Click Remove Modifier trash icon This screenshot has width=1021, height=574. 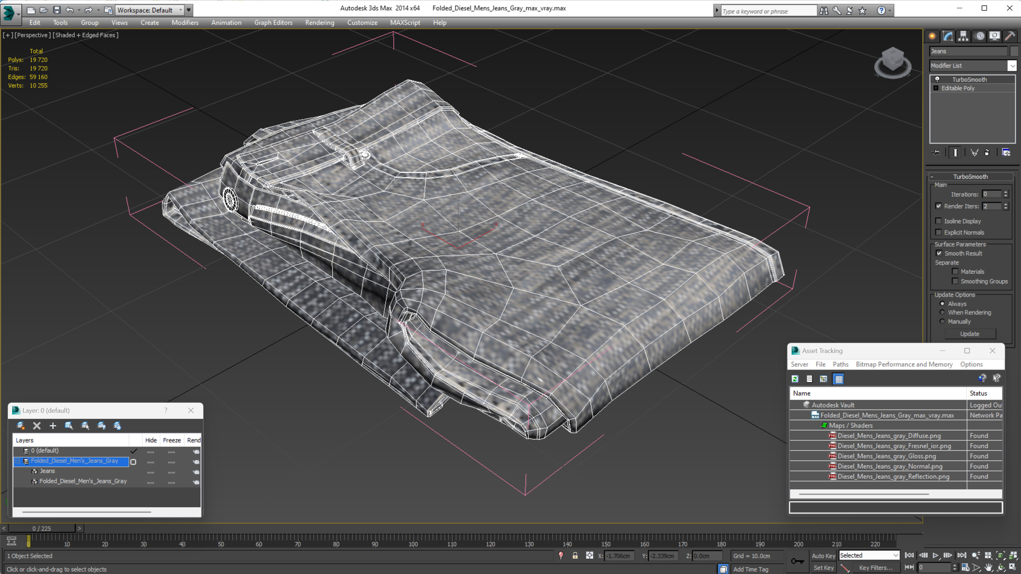[987, 152]
